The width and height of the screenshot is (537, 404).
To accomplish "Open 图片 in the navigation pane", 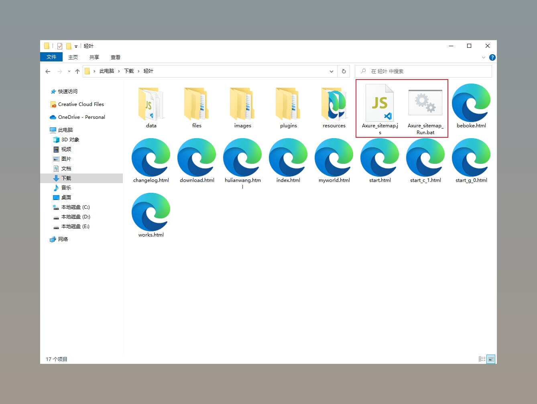I will (66, 159).
